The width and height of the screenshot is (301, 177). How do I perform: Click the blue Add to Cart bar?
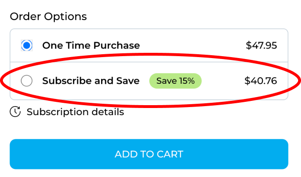click(149, 154)
